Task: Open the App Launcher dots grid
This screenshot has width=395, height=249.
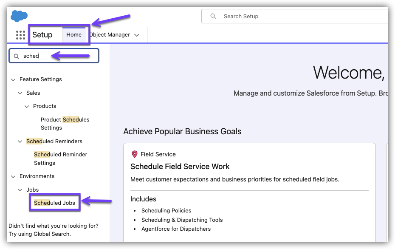Action: [x=20, y=35]
